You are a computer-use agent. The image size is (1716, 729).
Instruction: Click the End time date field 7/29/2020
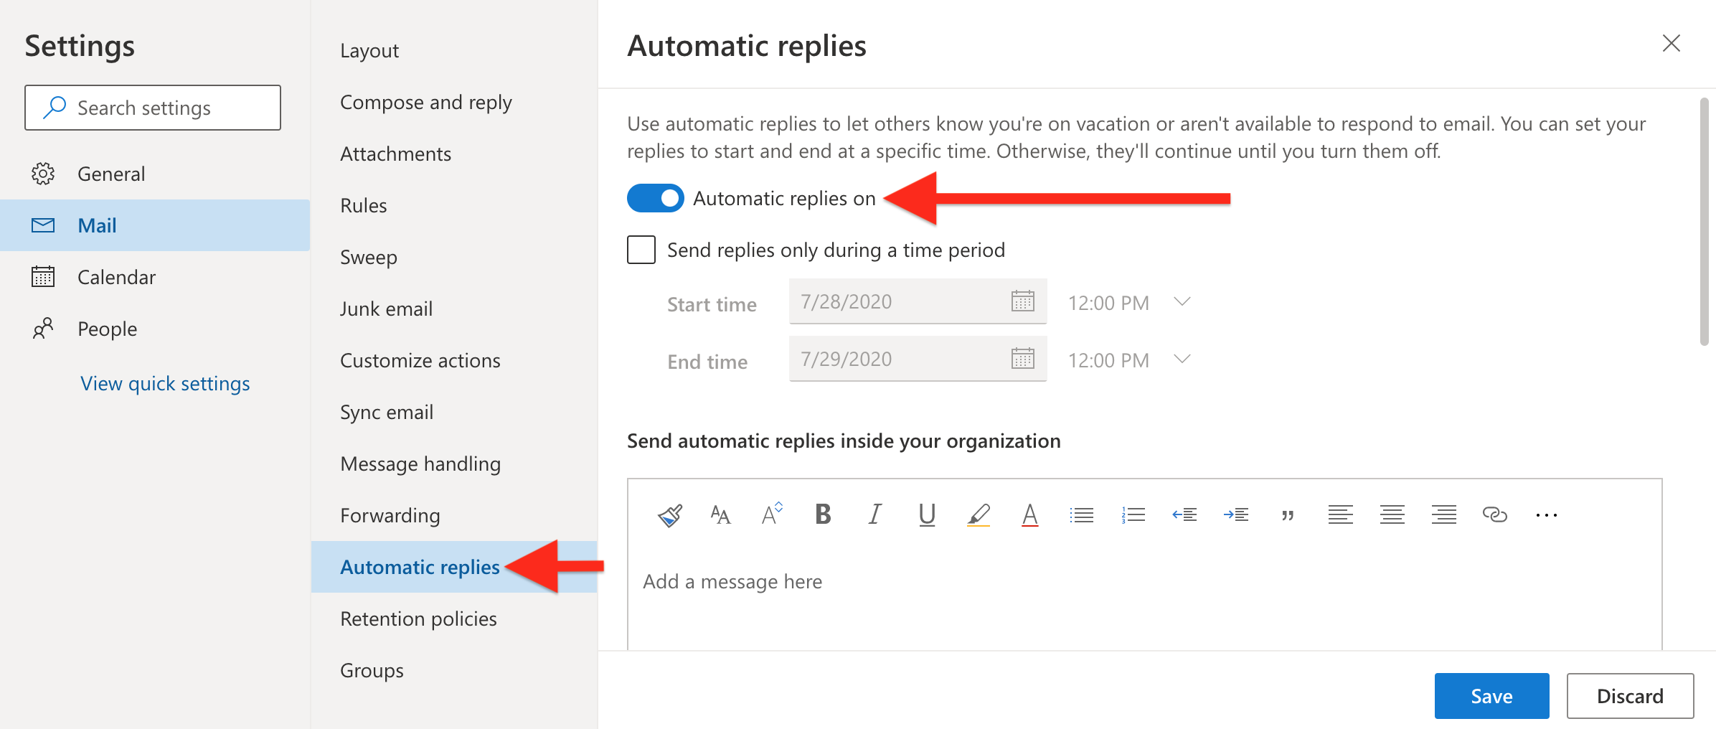pos(918,359)
